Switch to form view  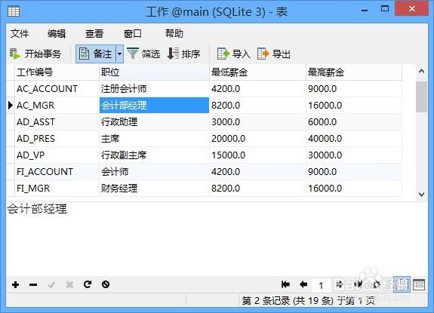click(x=419, y=284)
